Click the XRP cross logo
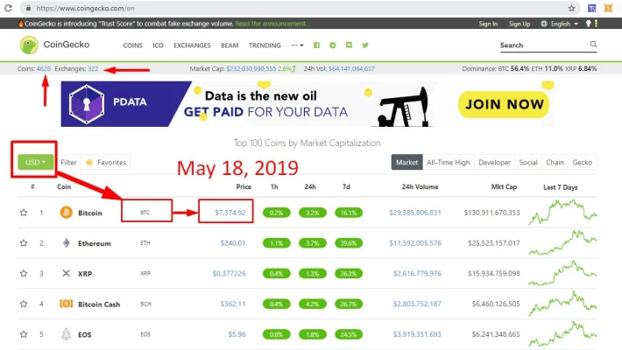 point(67,273)
